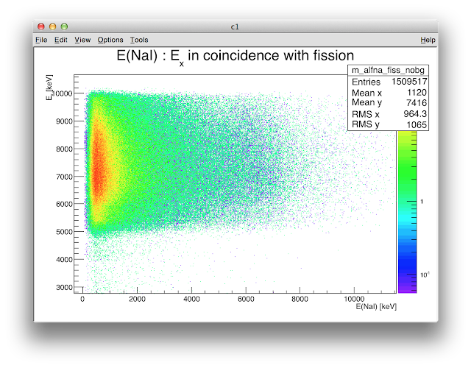Open the Tools menu
The width and height of the screenshot is (471, 368).
point(139,40)
